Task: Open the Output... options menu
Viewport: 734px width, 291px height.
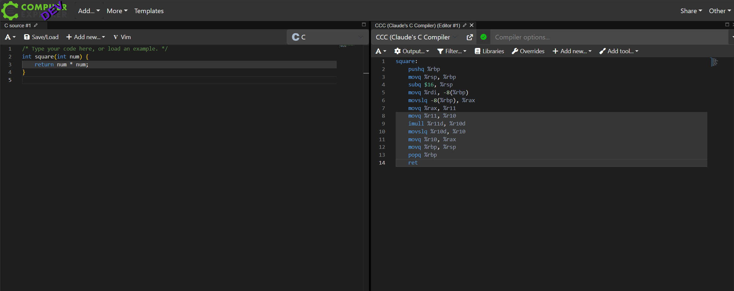Action: pos(411,51)
